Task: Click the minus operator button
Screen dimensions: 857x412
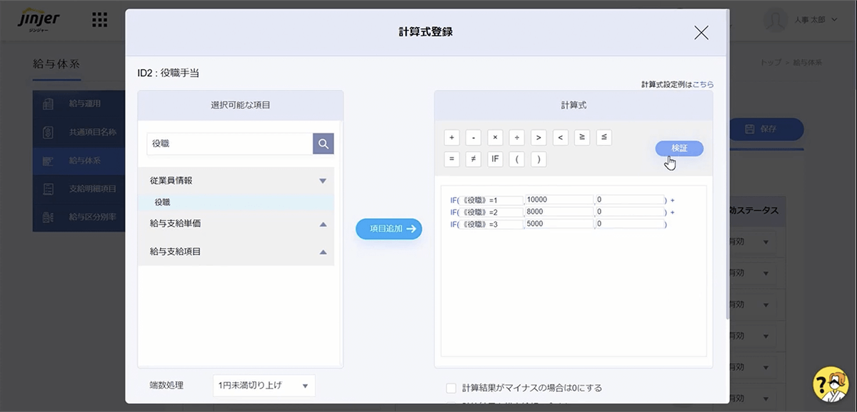Action: 473,138
